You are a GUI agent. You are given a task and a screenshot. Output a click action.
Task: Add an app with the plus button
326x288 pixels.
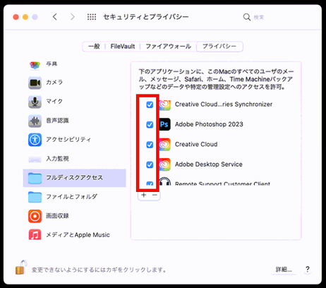coord(144,195)
